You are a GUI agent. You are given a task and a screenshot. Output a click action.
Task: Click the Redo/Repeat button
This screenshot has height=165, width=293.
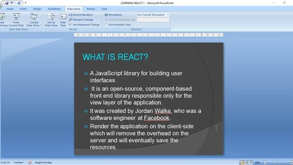(19, 3)
